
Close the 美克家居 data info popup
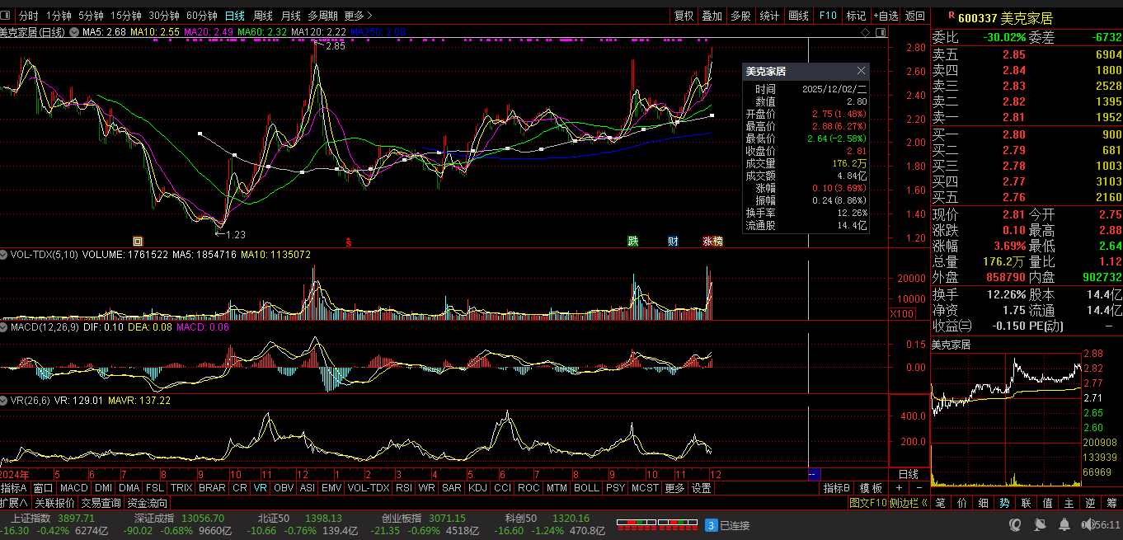click(862, 72)
